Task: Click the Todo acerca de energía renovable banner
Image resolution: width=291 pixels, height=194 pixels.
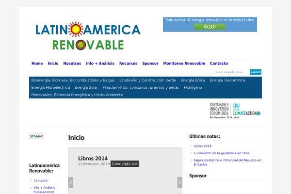Action: coord(210,25)
